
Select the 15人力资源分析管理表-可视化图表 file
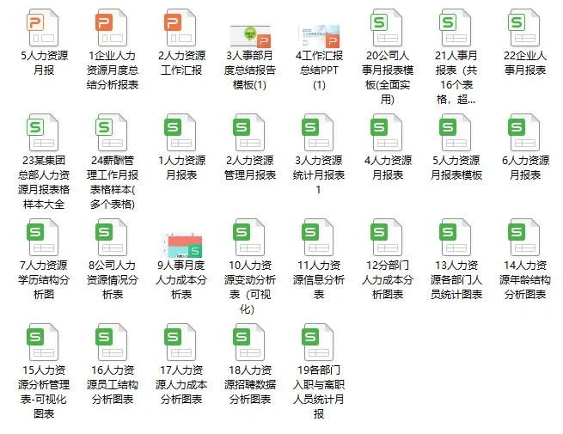tap(43, 342)
